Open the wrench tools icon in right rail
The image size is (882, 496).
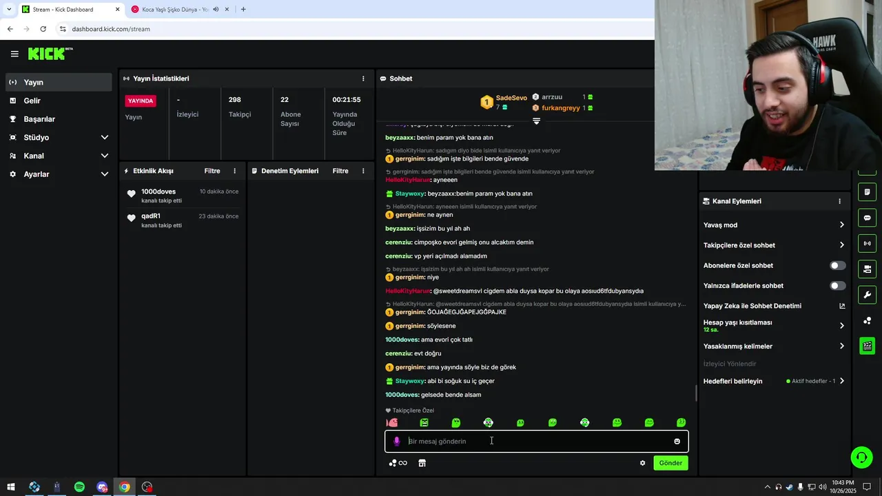pyautogui.click(x=867, y=295)
